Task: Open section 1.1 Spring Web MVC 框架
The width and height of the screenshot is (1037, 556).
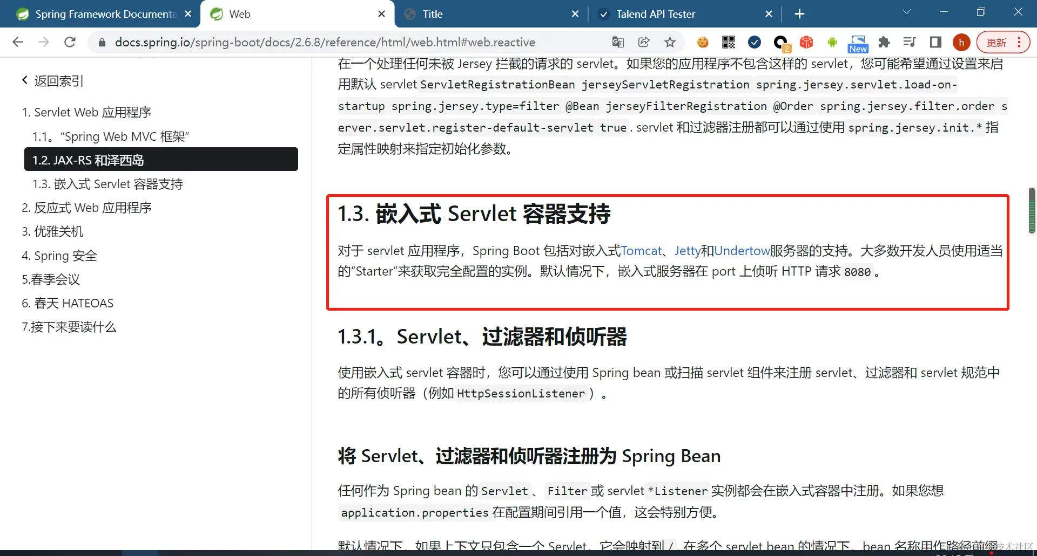Action: pos(111,136)
